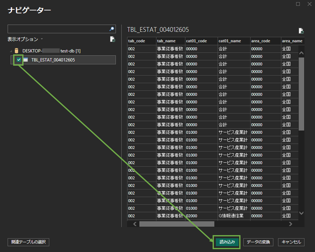Maximize the ナビゲーター dialog window
The image size is (315, 252).
point(298,4)
